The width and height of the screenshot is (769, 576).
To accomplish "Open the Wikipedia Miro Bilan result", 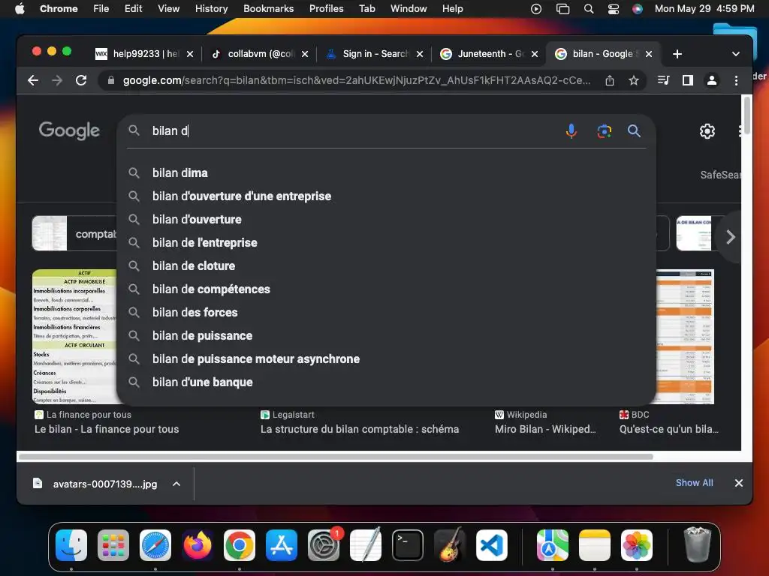I will (x=545, y=429).
